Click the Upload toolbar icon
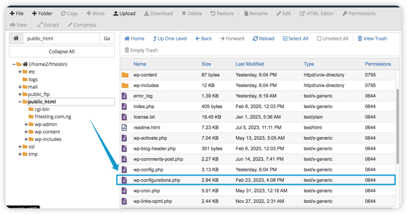Screen dimensions: 407x214 [x=116, y=13]
